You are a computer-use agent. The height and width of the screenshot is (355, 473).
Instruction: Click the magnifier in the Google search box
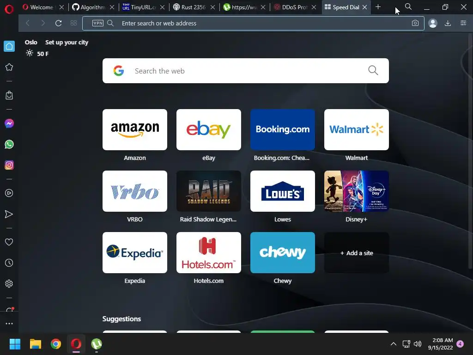373,70
